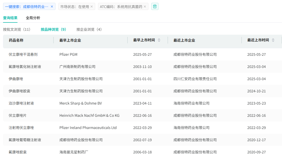
Task: Remove the 一键搜索 成都倍特药业 filter tag
Action: pyautogui.click(x=52, y=7)
